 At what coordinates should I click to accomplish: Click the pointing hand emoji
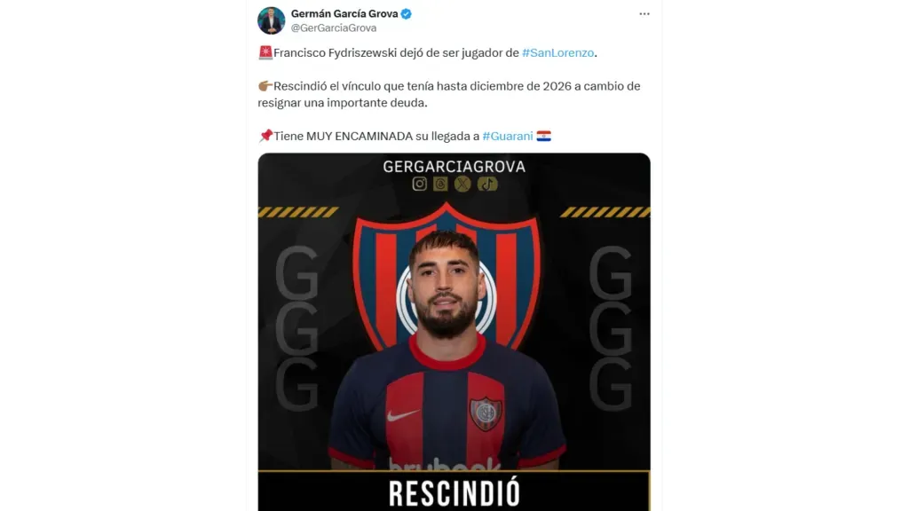coord(265,86)
